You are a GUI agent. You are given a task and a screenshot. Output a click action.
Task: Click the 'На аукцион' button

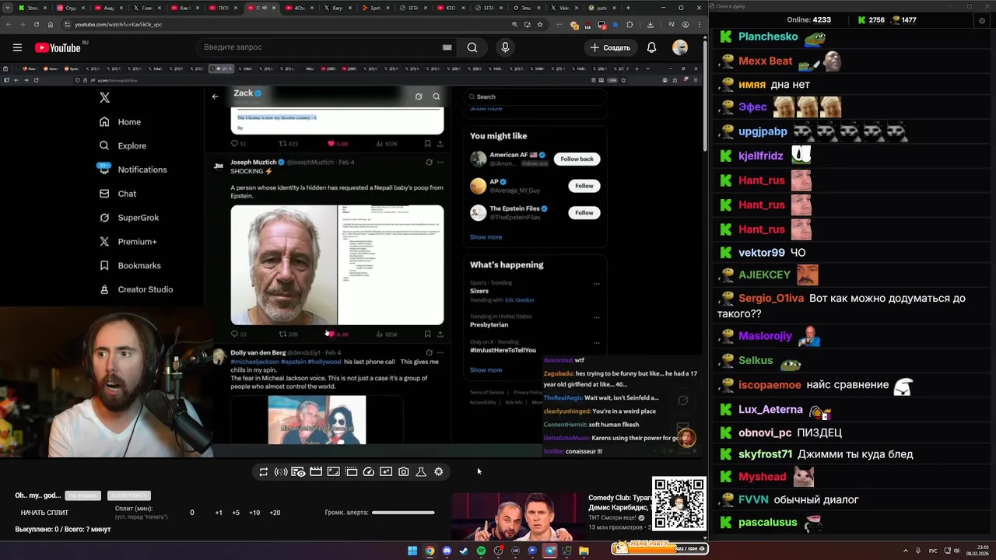pyautogui.click(x=83, y=495)
